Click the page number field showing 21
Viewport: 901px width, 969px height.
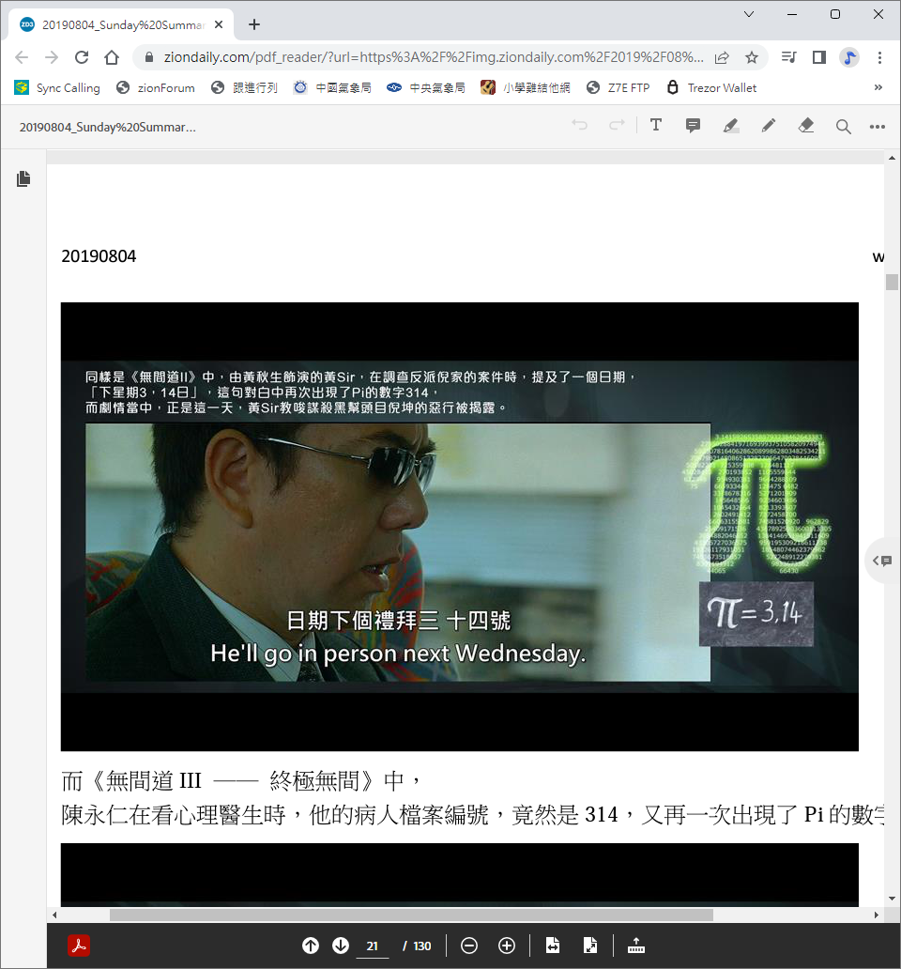tap(373, 946)
